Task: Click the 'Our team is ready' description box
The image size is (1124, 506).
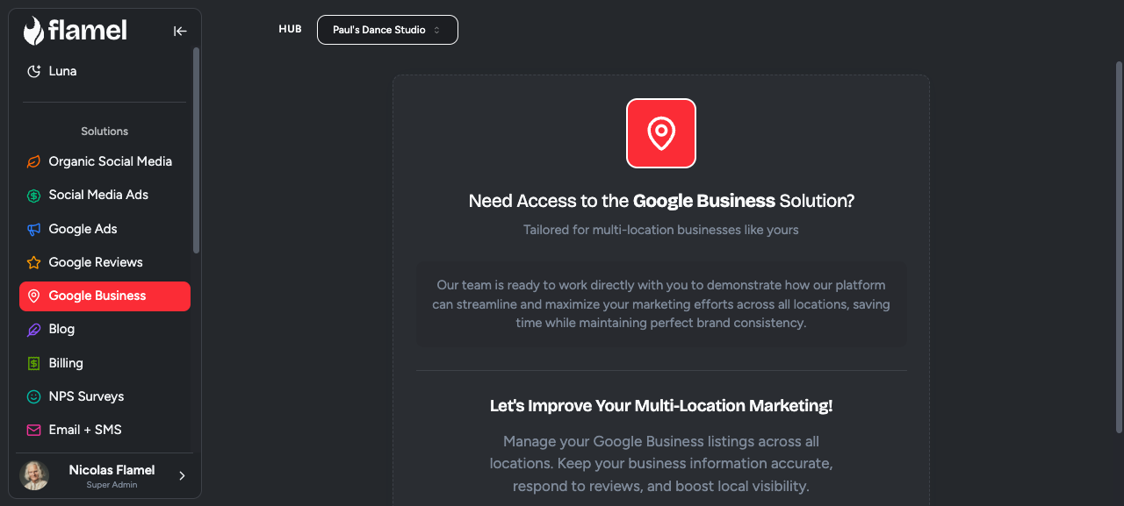Action: coord(661,304)
